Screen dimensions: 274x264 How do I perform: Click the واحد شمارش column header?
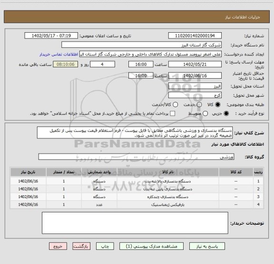[x=99, y=172]
